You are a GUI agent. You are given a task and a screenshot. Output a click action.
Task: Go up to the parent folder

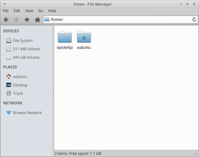(x=27, y=20)
